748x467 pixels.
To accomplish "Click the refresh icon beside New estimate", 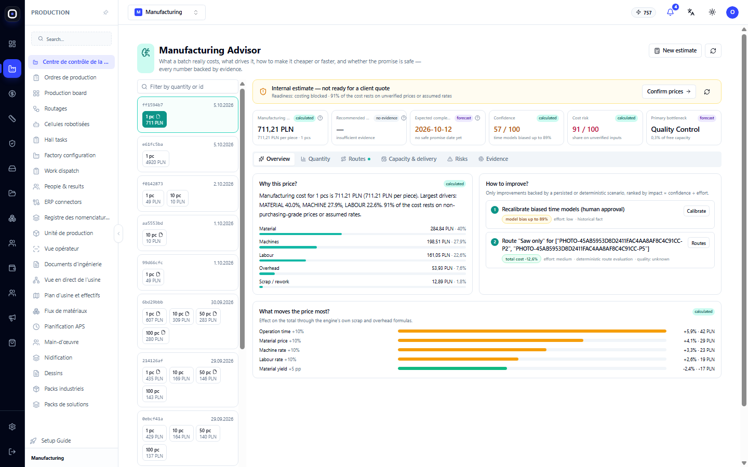I will (713, 50).
